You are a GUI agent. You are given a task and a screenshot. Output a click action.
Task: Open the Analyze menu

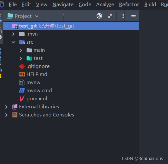point(105,5)
